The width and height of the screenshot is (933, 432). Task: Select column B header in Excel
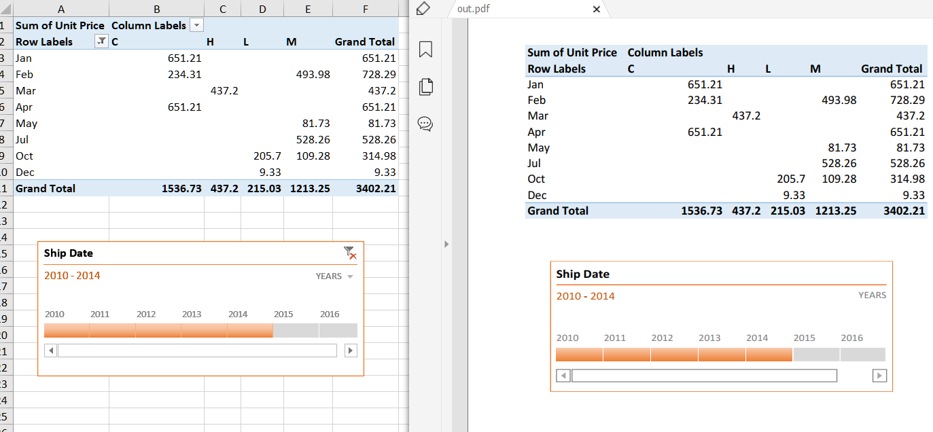tap(157, 9)
